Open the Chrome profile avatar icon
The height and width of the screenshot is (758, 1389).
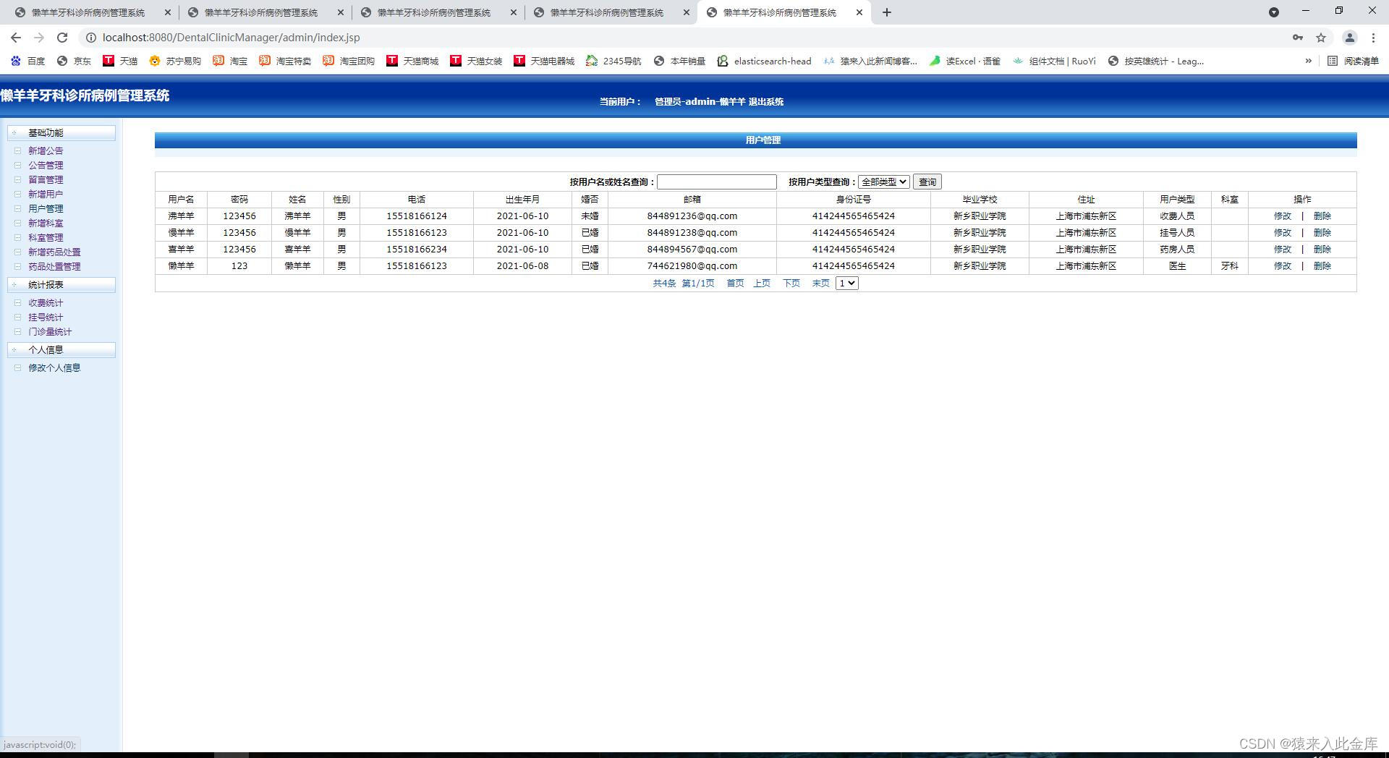click(x=1349, y=38)
